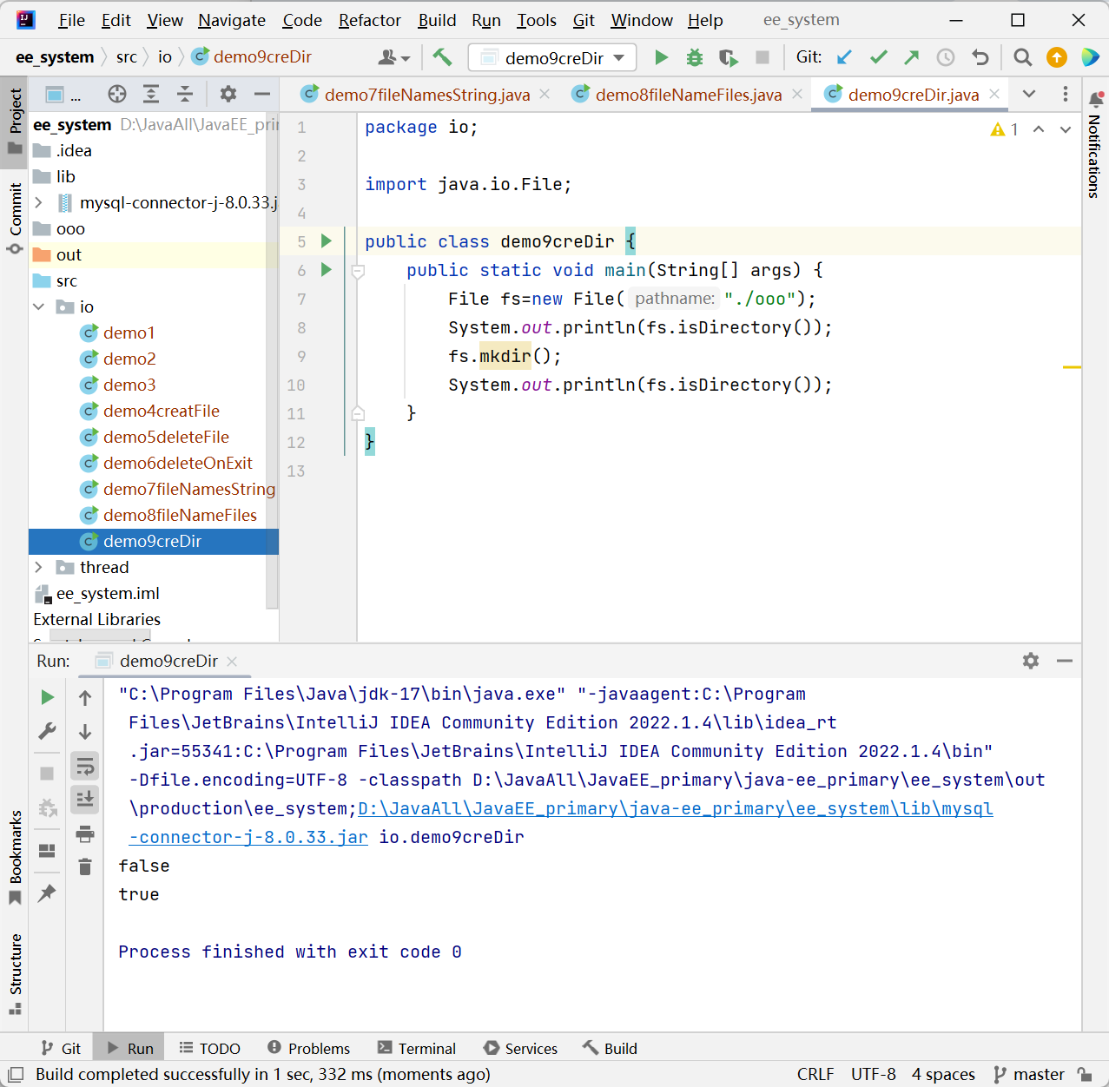Open the Git menu
Viewport: 1109px width, 1087px height.
coord(584,20)
